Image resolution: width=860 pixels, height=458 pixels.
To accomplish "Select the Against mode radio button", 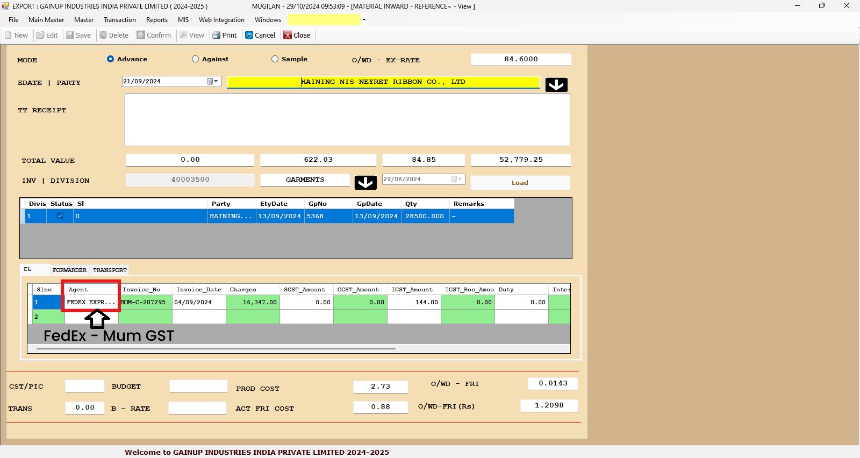I will click(x=195, y=59).
